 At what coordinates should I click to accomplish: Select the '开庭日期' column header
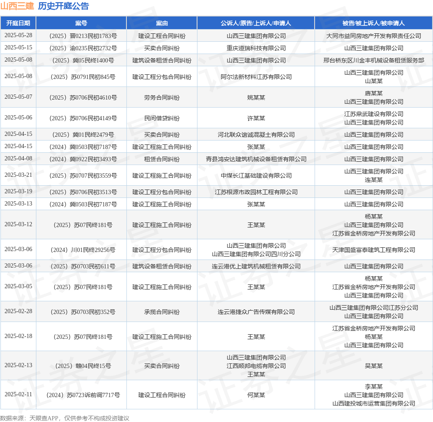[x=18, y=23]
